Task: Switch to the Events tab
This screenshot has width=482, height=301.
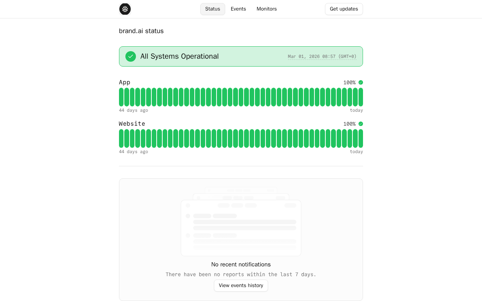Action: pyautogui.click(x=238, y=9)
